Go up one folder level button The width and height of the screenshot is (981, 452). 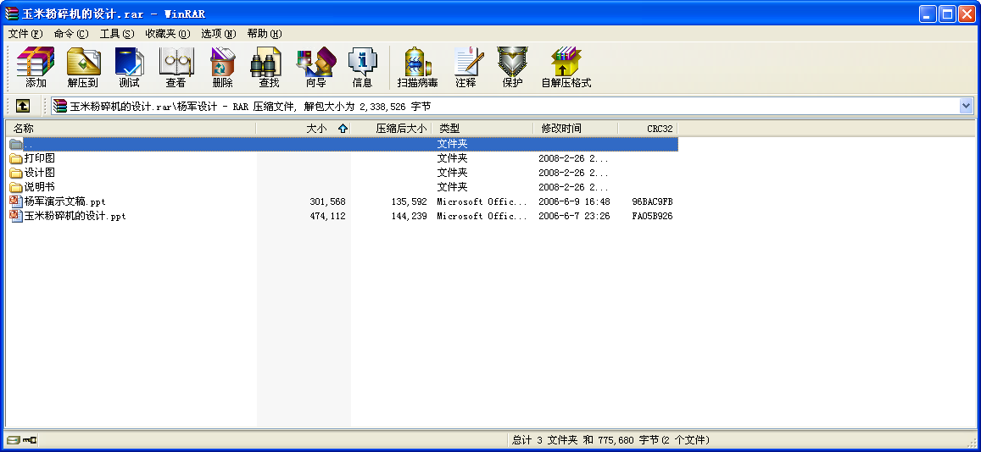23,106
